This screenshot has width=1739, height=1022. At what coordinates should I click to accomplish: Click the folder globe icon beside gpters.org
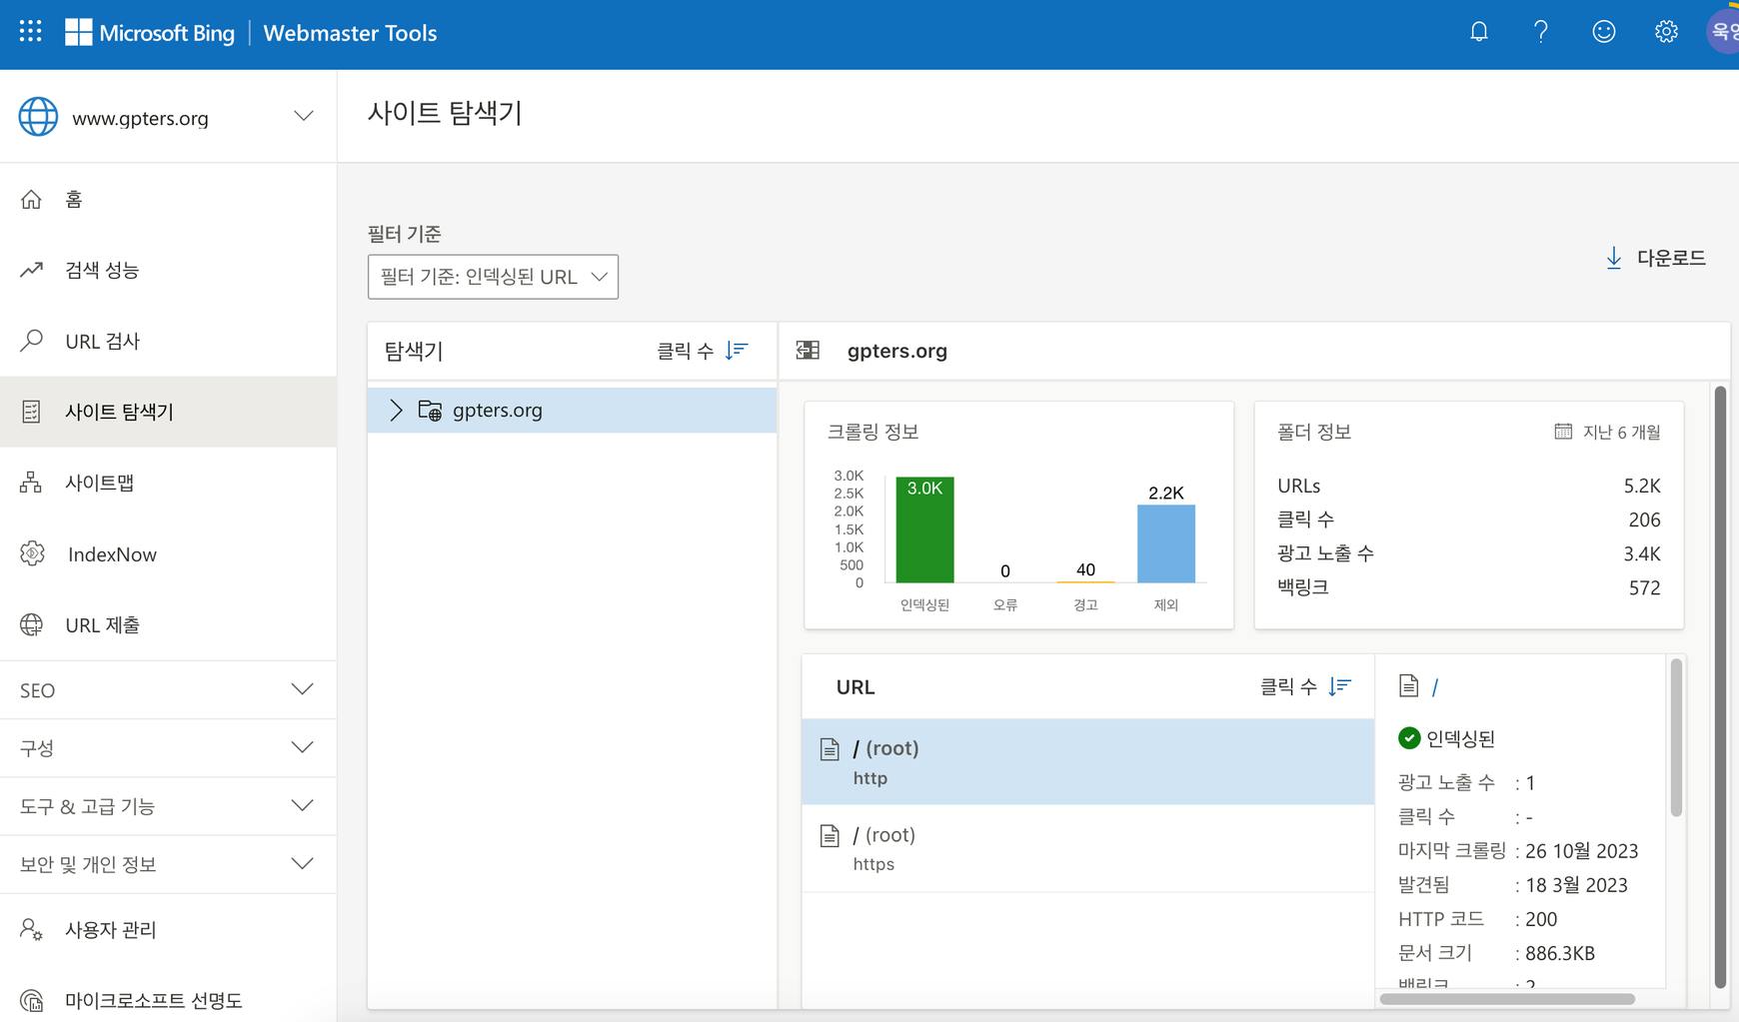[430, 411]
